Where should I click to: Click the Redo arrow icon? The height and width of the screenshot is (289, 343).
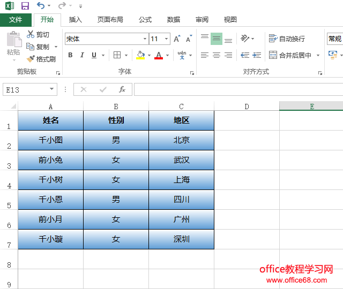click(62, 5)
